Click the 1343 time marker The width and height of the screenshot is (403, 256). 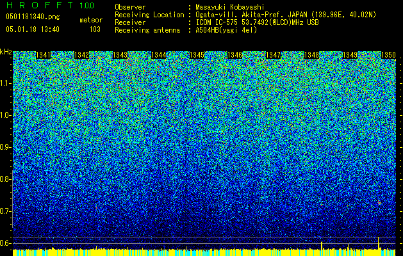[x=120, y=55]
